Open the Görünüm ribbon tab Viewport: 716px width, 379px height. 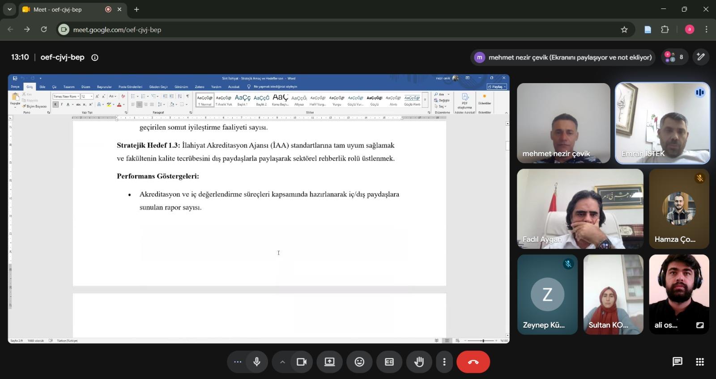(x=181, y=87)
